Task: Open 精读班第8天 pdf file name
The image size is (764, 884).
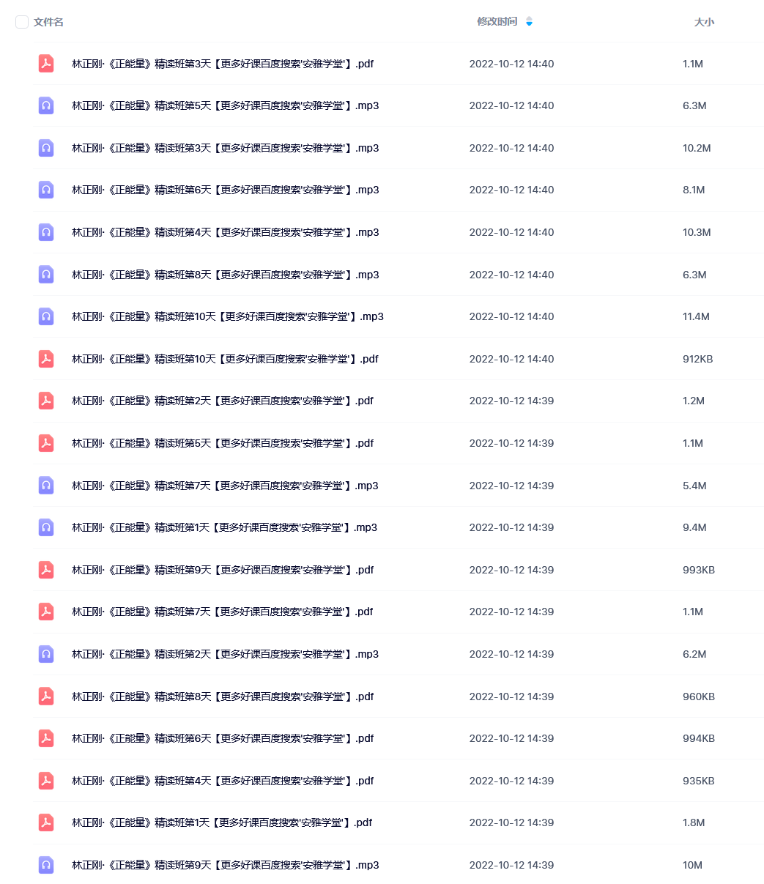Action: 223,697
